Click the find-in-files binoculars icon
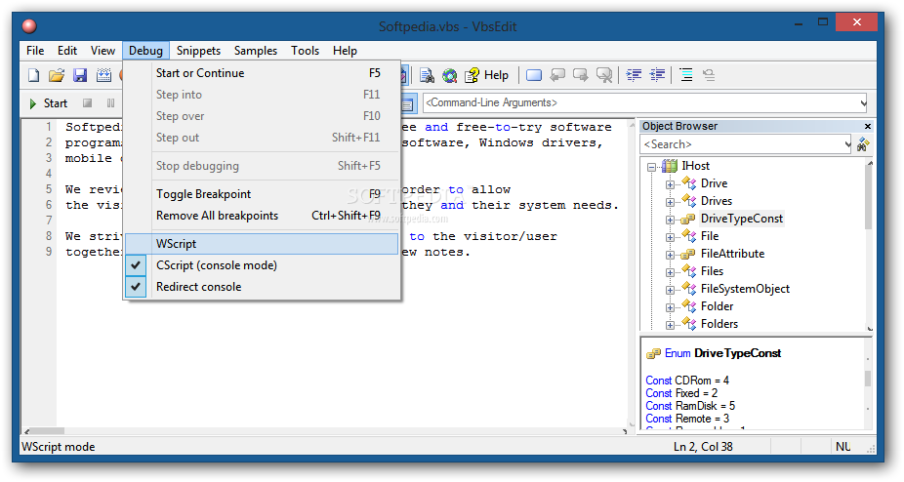 pyautogui.click(x=427, y=75)
